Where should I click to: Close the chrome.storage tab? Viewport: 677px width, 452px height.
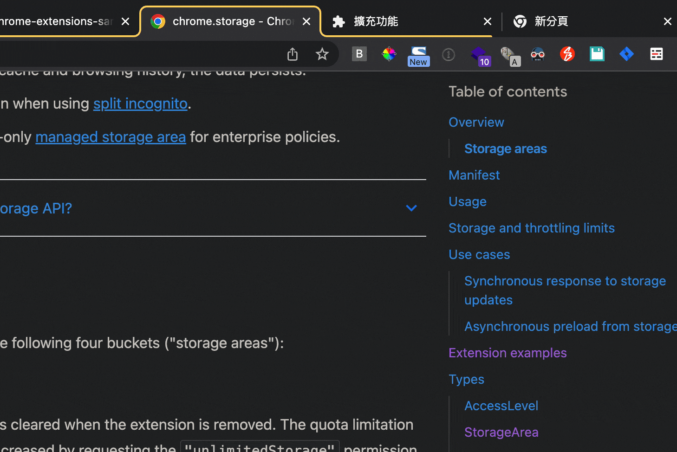306,21
